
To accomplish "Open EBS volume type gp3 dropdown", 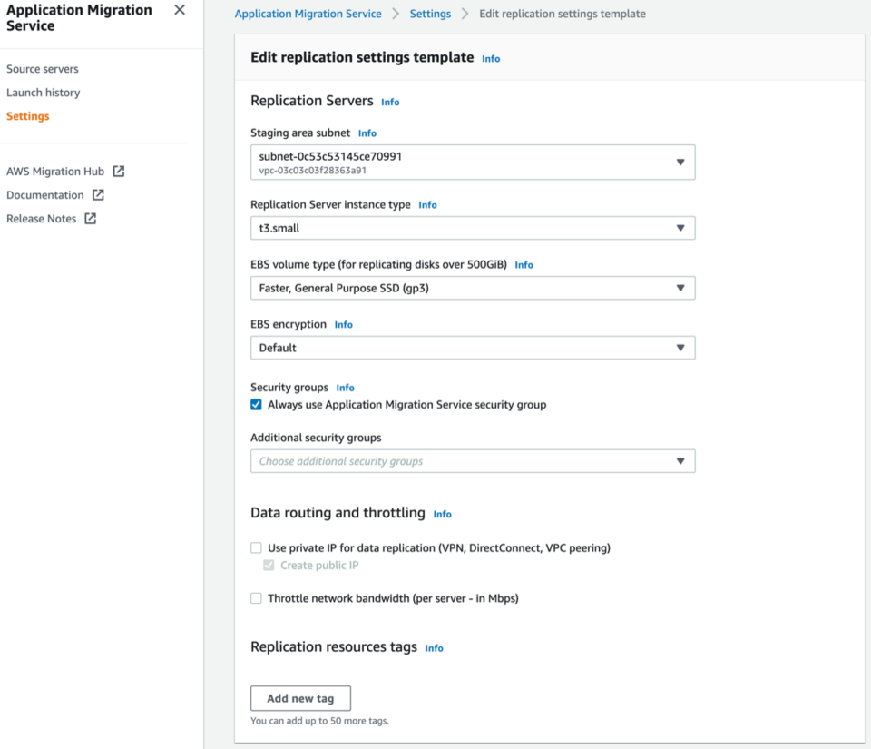I will 473,288.
